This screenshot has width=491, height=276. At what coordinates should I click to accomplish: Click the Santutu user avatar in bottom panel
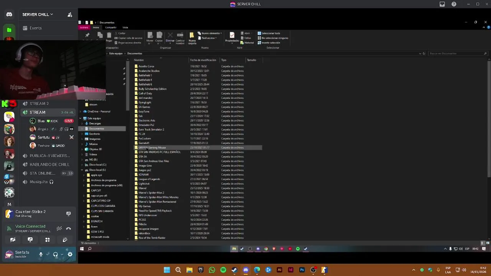(x=9, y=254)
